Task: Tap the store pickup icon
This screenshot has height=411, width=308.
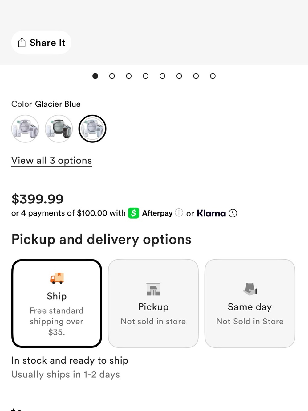Action: pyautogui.click(x=153, y=289)
